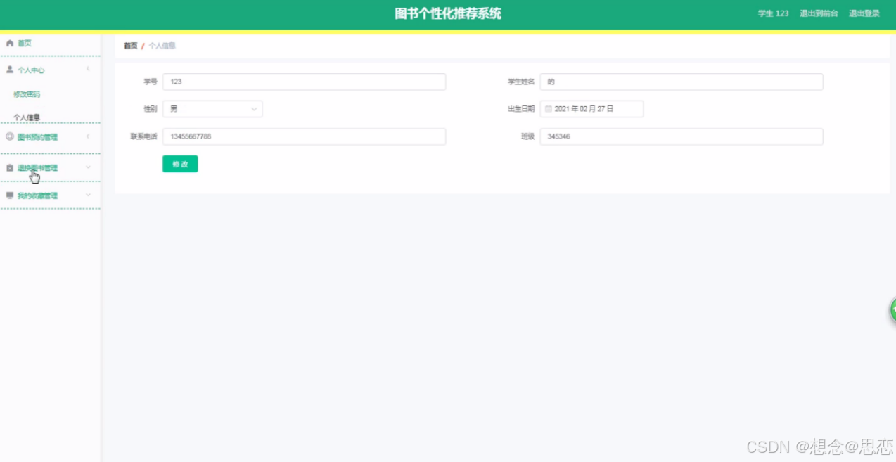Click the 学生姓名 input field
896x462 pixels.
[681, 82]
